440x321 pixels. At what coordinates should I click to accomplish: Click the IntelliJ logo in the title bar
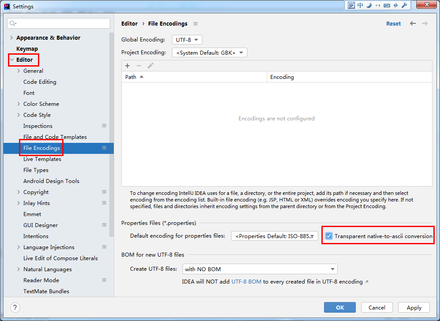(x=7, y=6)
